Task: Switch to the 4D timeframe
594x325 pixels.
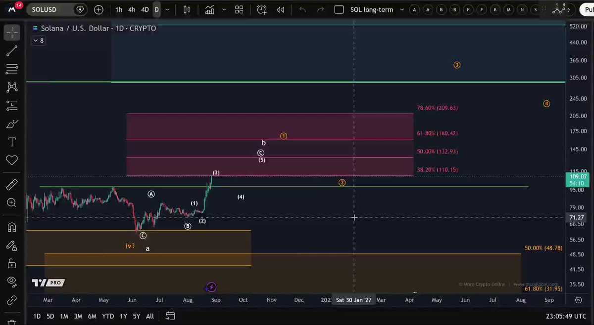Action: click(145, 9)
